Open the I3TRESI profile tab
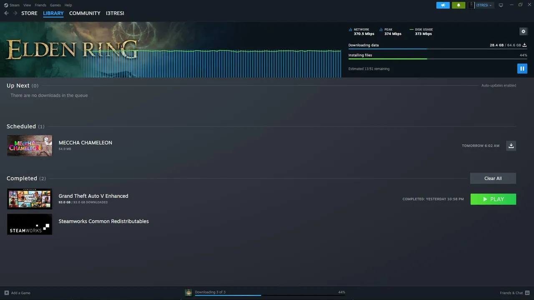534x300 pixels. pos(115,13)
